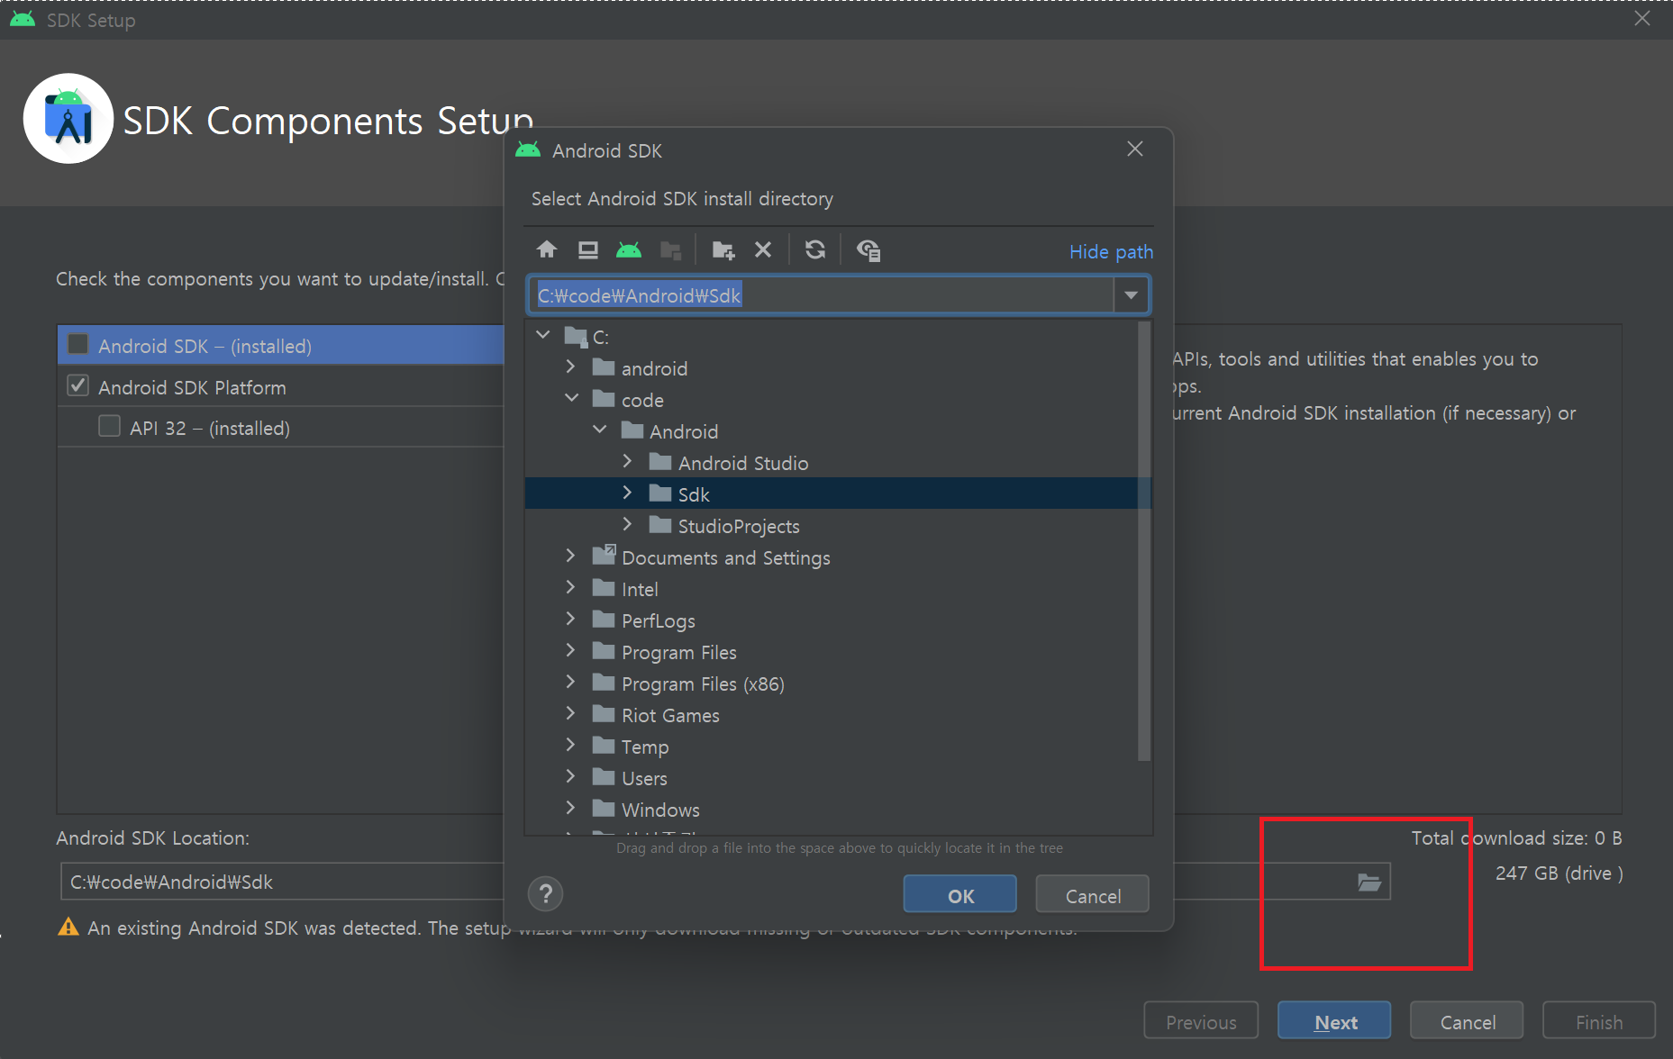1673x1059 pixels.
Task: Expand the Program Files (x86) chevron
Action: point(570,682)
